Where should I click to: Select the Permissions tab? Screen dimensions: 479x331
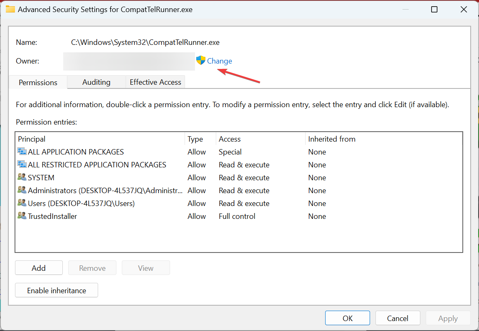[38, 82]
